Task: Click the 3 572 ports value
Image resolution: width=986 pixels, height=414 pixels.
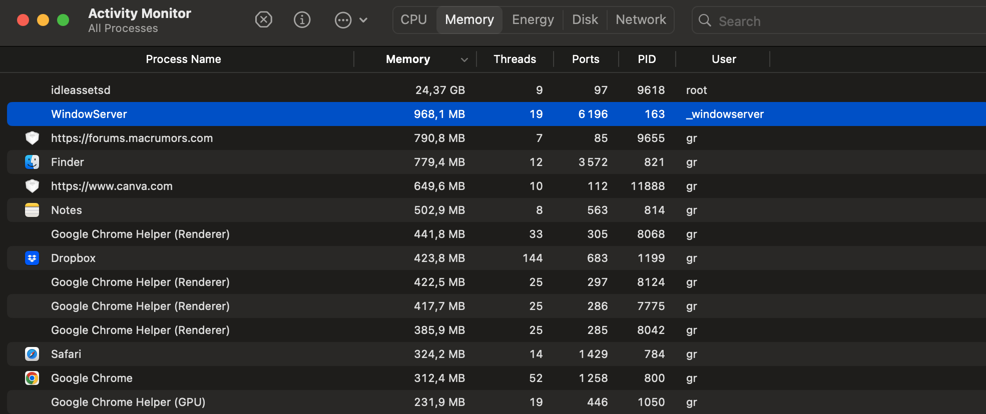Action: point(593,162)
